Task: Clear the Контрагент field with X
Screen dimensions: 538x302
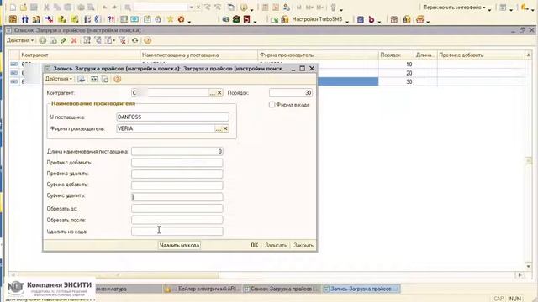Action: coord(219,93)
